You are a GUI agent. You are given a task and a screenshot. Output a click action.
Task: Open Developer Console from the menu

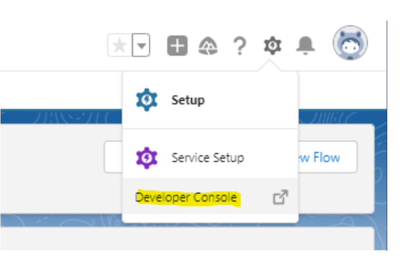pos(186,197)
